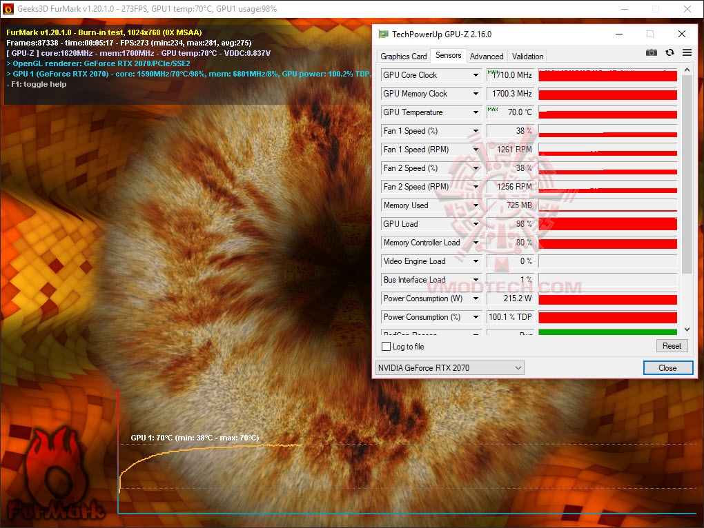Screen dimensions: 704x528
Task: Open GPU Load sensor dropdown
Action: 476,223
